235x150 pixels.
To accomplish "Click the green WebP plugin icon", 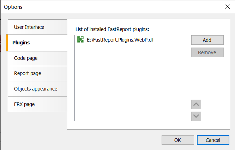I will click(x=80, y=40).
